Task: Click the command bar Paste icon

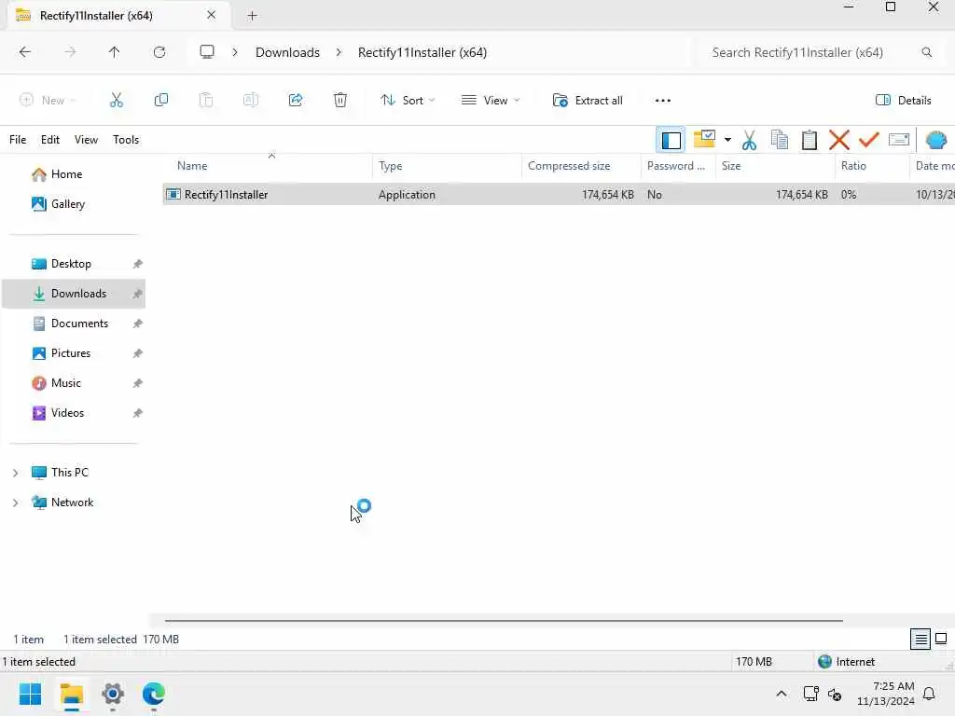Action: point(206,101)
